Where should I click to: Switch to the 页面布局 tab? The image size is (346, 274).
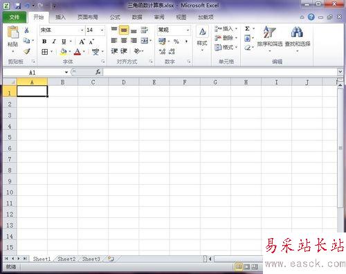[x=88, y=17]
